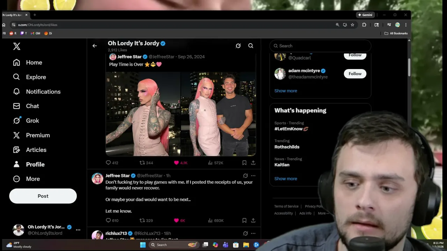Open the Jeffree Star avatar on the 1h post

coord(97,178)
